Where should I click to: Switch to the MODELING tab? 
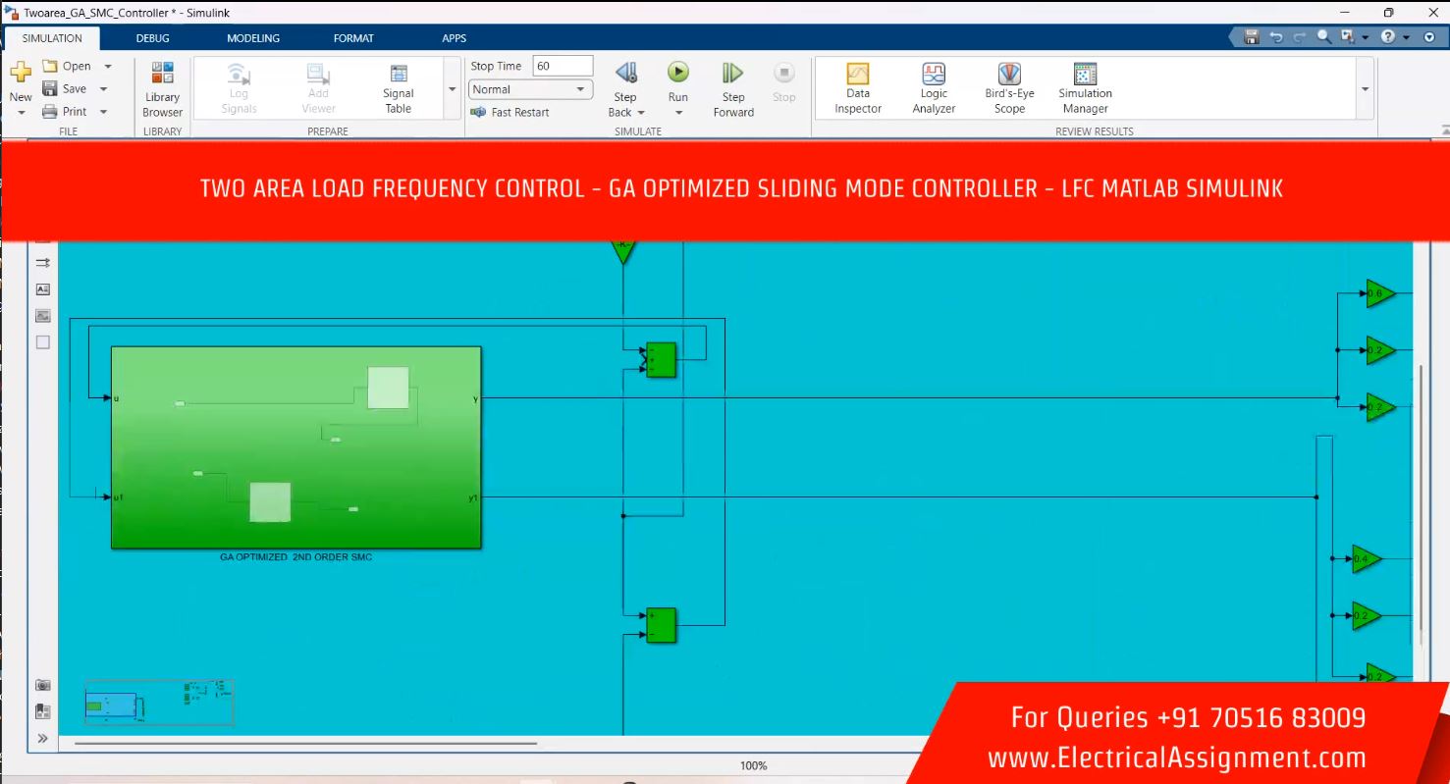(x=252, y=38)
